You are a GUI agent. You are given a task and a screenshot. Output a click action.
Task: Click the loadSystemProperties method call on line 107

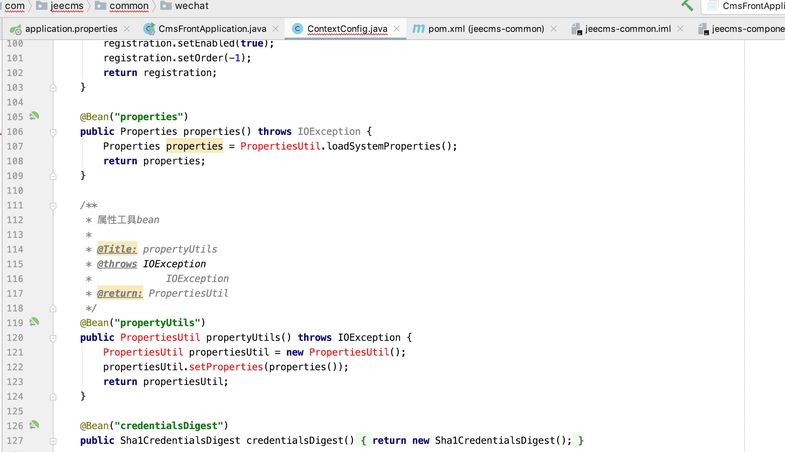(384, 146)
